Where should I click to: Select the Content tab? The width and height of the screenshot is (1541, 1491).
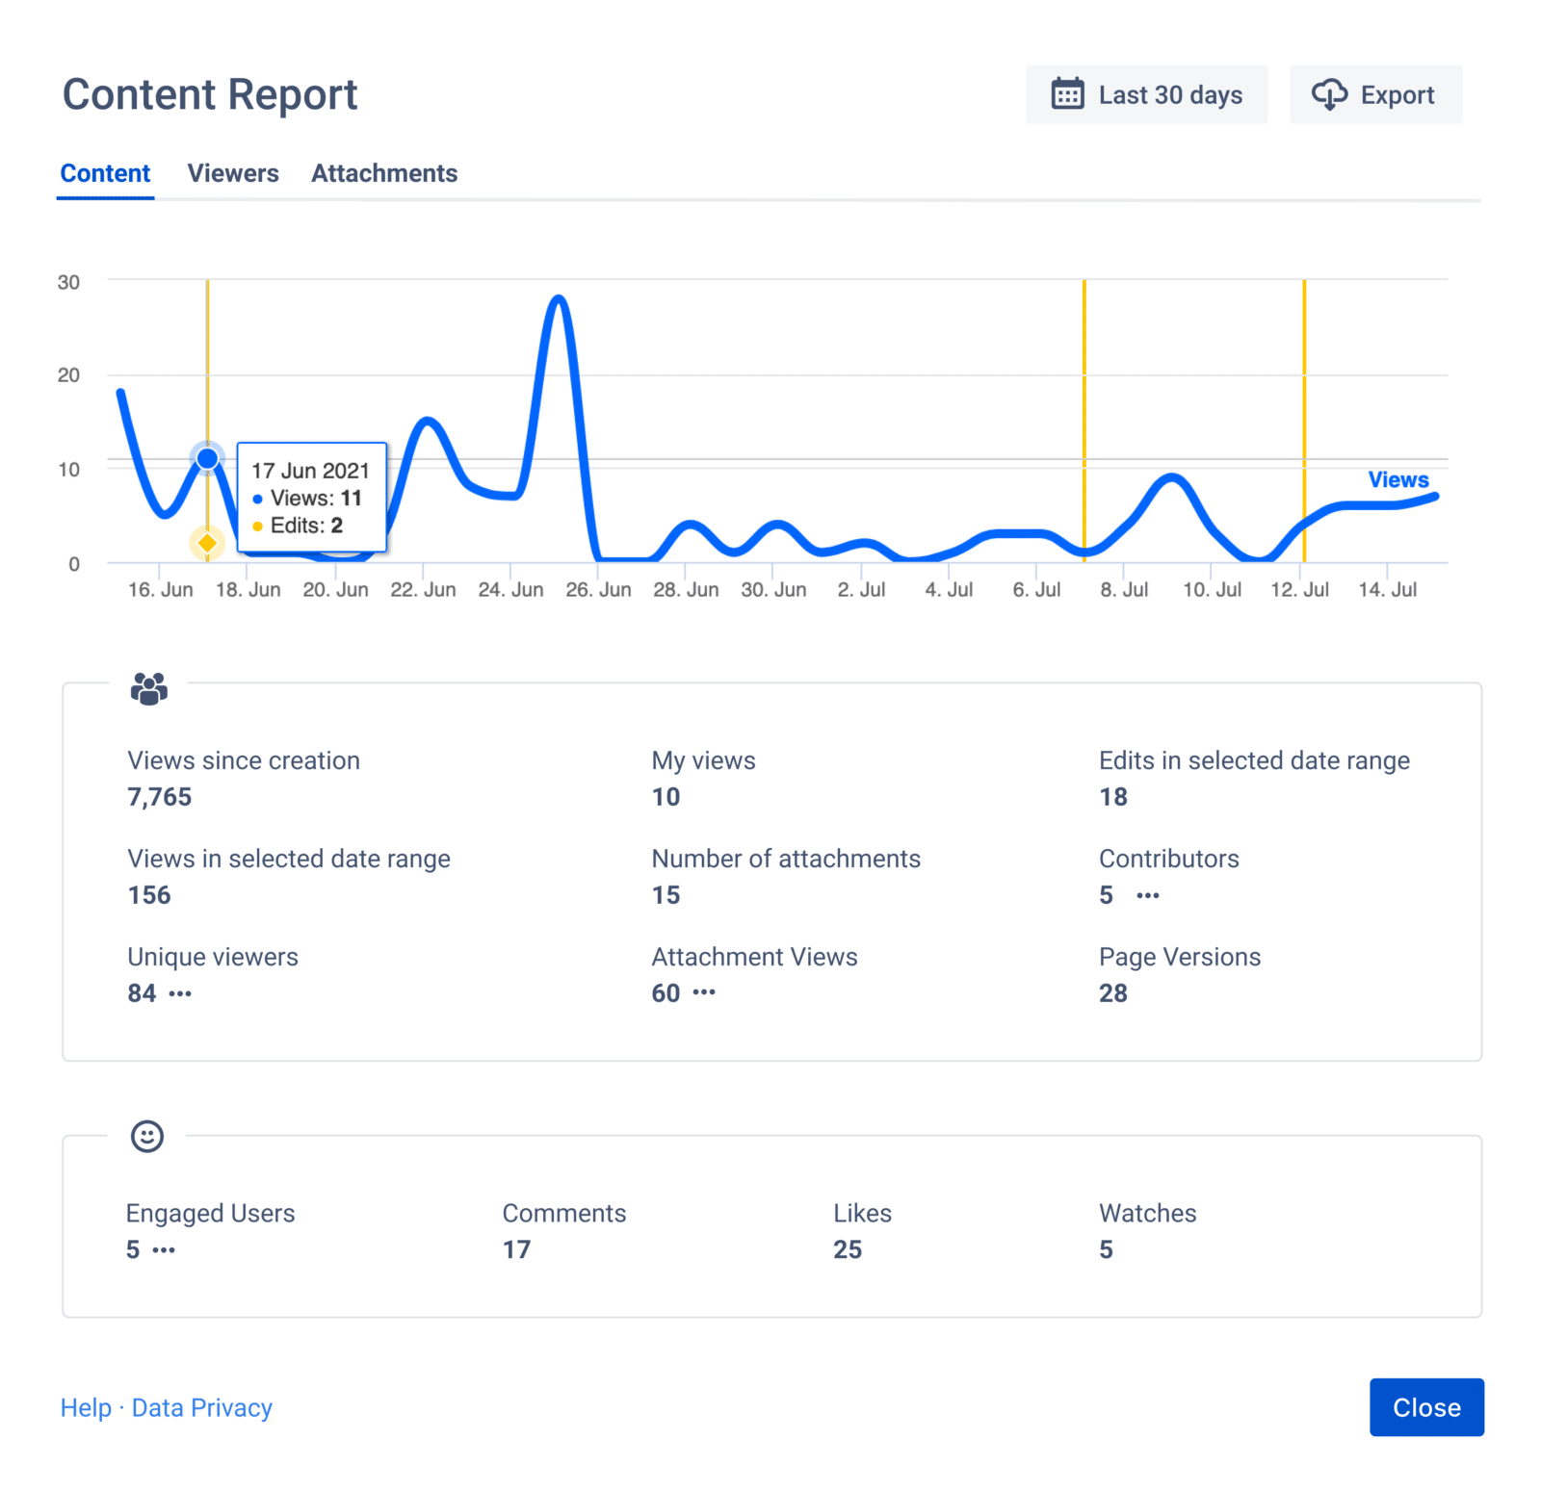coord(105,173)
